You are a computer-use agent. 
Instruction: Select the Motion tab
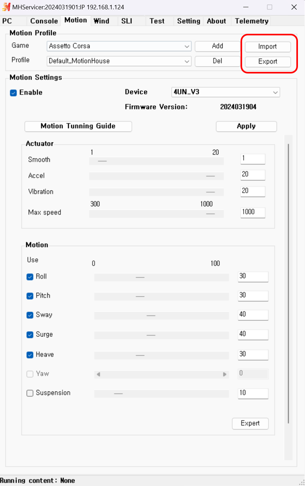click(x=75, y=20)
